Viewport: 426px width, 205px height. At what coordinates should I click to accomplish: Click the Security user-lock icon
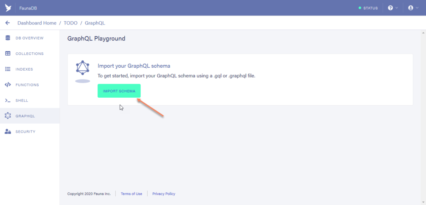8,132
